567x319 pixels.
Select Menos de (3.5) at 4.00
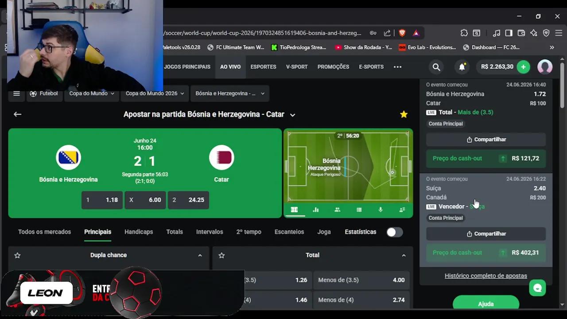coord(361,280)
